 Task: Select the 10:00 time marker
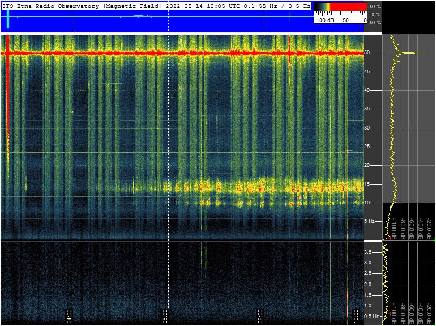(356, 318)
